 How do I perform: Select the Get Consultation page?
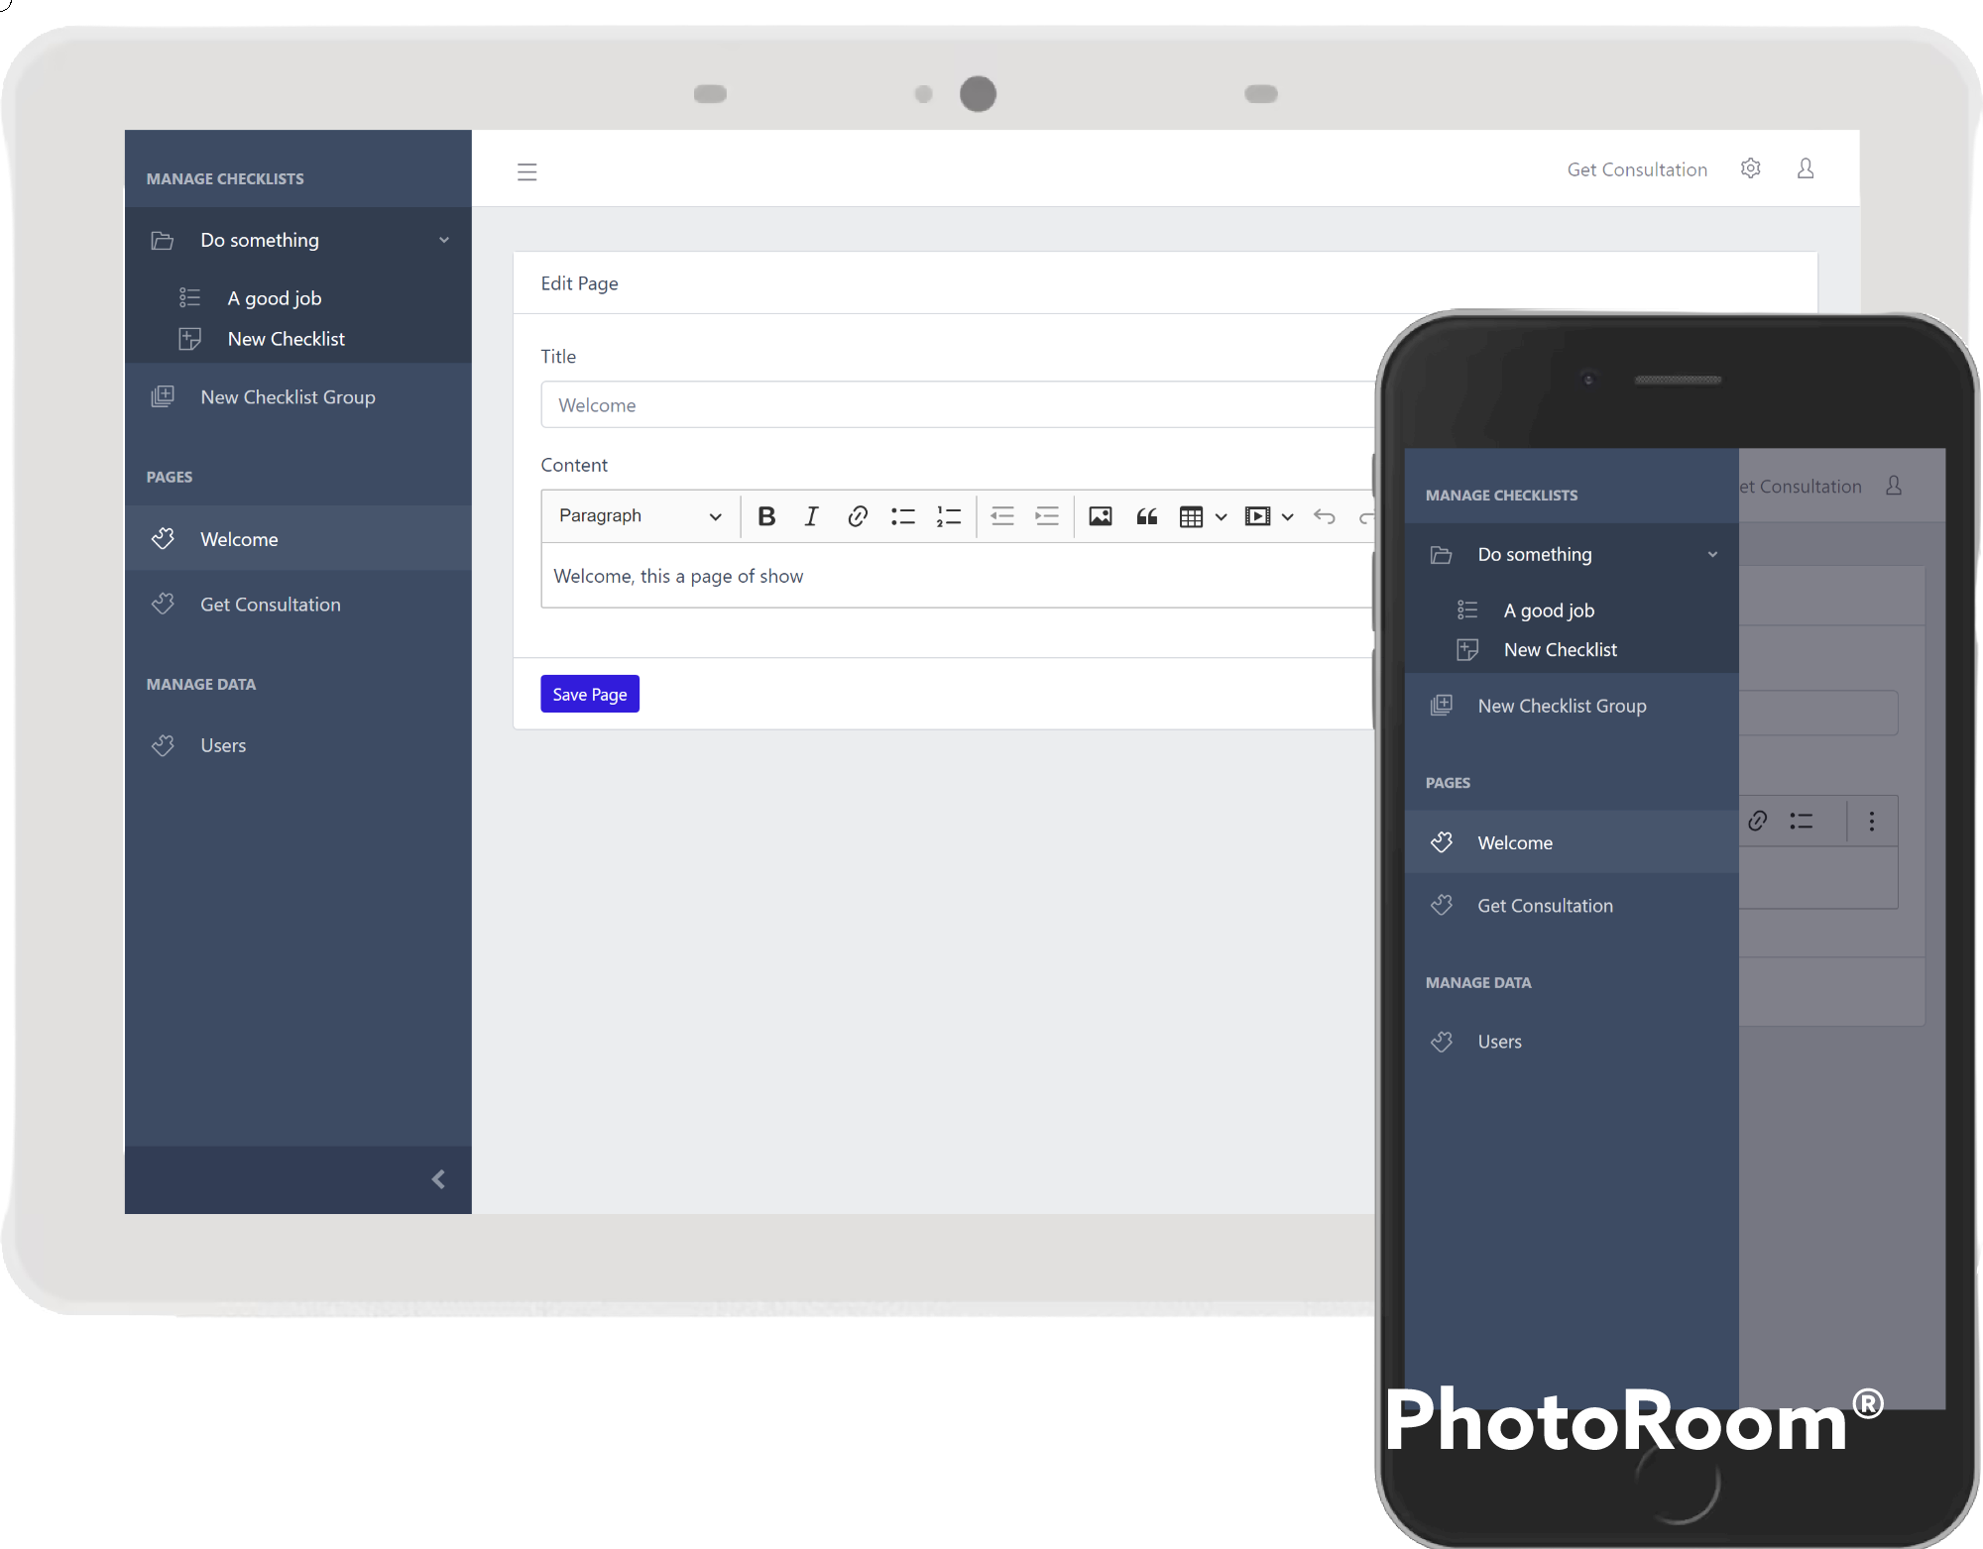point(271,604)
